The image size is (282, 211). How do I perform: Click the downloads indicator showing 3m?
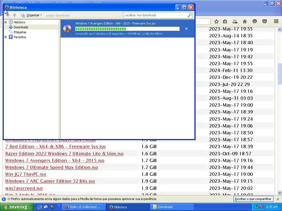(x=235, y=21)
